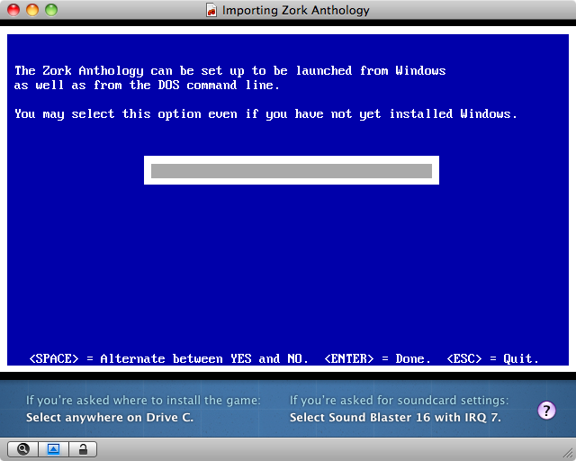
Task: Click the "Select anywhere on Drive C." tip
Action: click(x=109, y=418)
